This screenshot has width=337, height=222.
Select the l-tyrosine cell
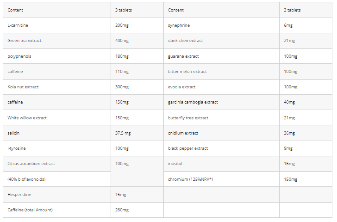coord(57,148)
